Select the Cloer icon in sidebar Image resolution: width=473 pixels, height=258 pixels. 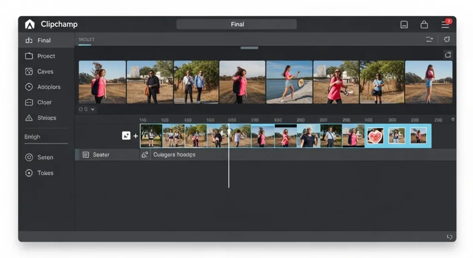point(29,102)
